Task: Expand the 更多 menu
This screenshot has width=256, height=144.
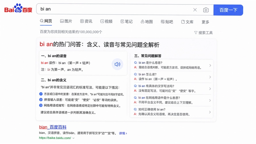Action: (x=205, y=22)
